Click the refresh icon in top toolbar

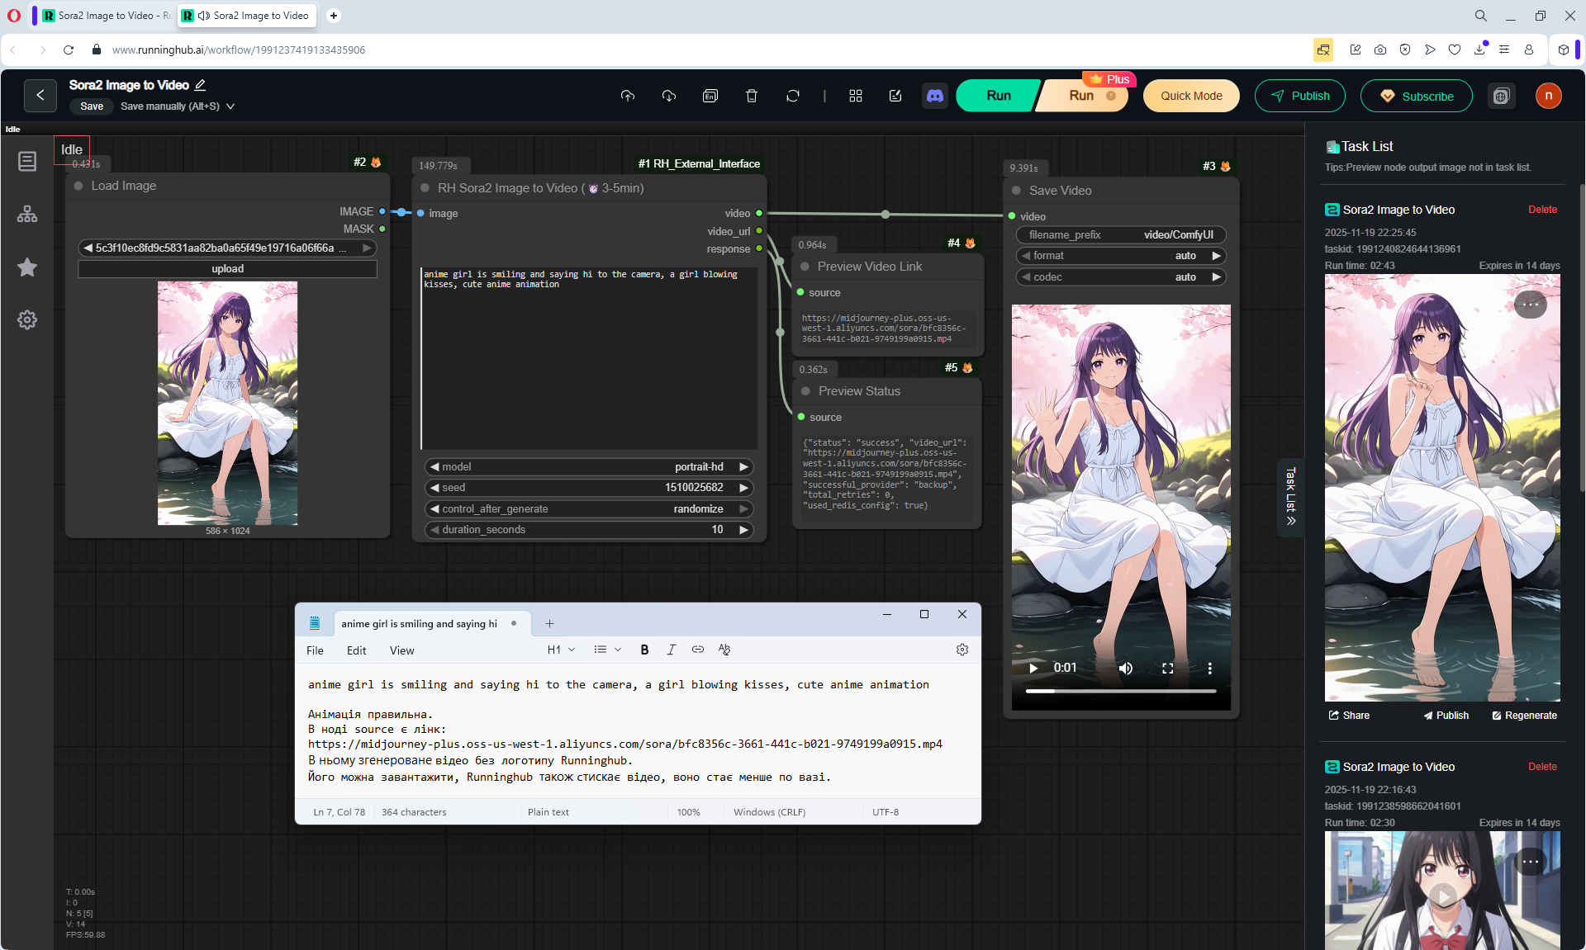(792, 96)
